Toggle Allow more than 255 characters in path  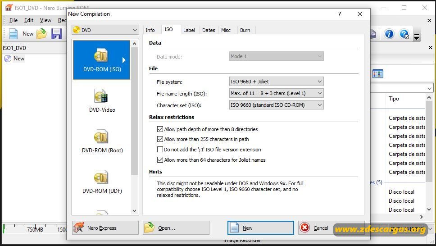pyautogui.click(x=160, y=139)
